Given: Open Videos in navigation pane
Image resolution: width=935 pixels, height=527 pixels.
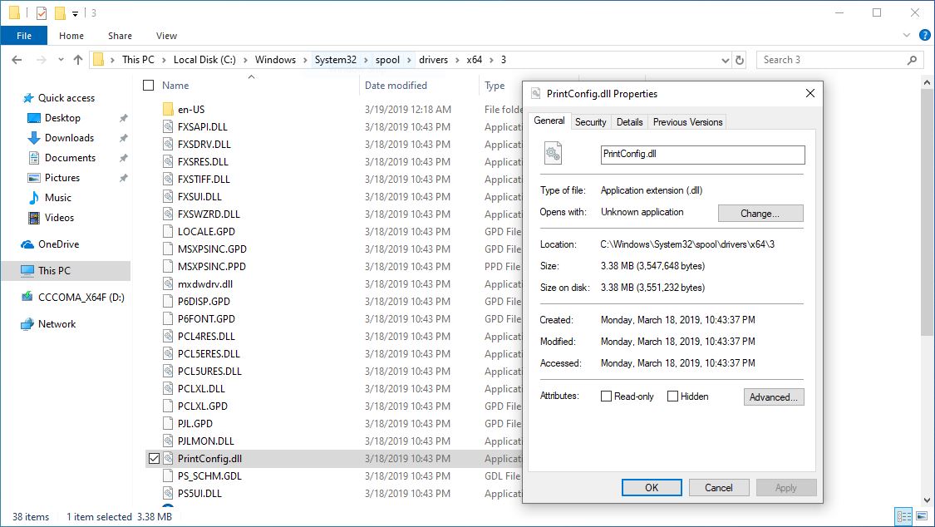Looking at the screenshot, I should point(59,218).
